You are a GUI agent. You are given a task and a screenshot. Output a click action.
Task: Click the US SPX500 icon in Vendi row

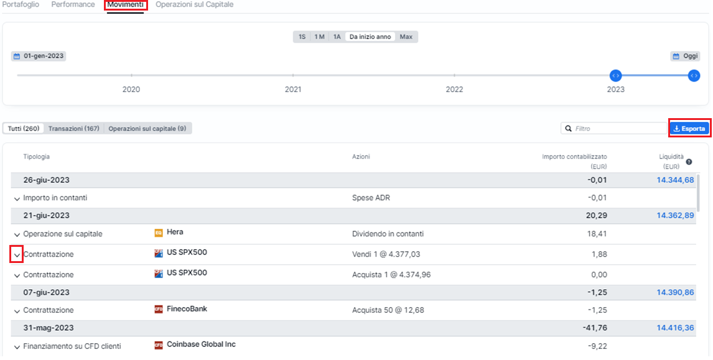coord(159,253)
